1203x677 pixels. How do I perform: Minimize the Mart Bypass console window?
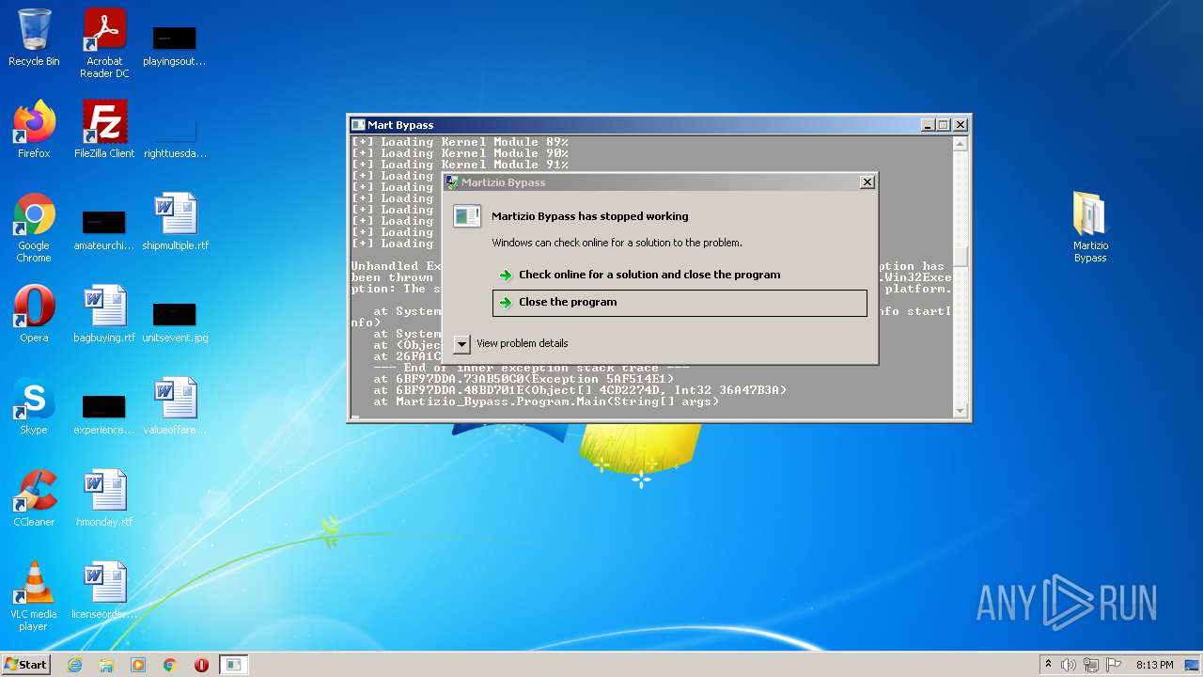click(928, 125)
